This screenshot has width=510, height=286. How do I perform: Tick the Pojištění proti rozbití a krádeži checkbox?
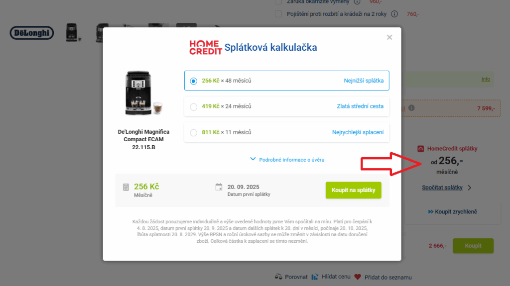(x=278, y=14)
